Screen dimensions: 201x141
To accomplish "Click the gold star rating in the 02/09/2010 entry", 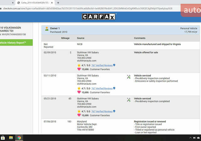I will [79, 65].
